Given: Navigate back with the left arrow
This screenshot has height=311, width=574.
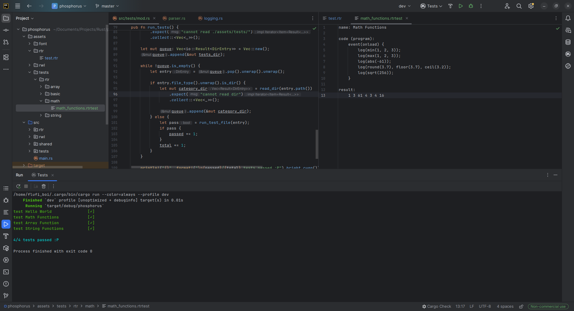Looking at the screenshot, I should [29, 6].
